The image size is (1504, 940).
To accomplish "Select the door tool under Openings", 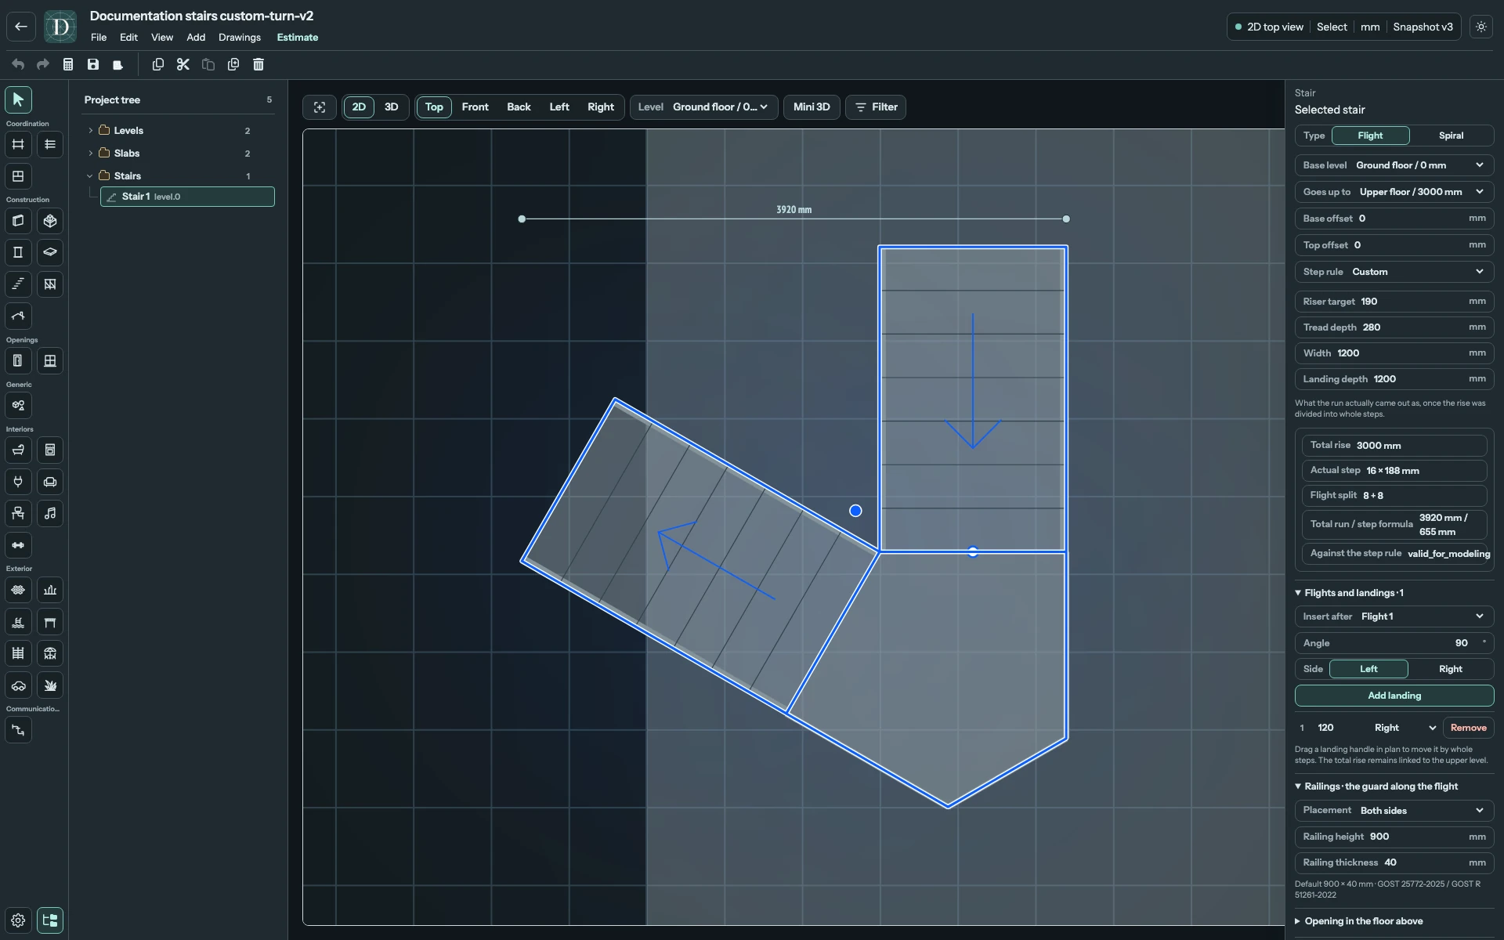I will pyautogui.click(x=18, y=361).
